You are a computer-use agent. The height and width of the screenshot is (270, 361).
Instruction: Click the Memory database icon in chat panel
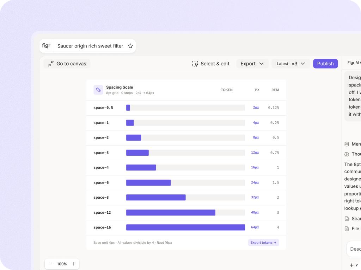coord(347,144)
